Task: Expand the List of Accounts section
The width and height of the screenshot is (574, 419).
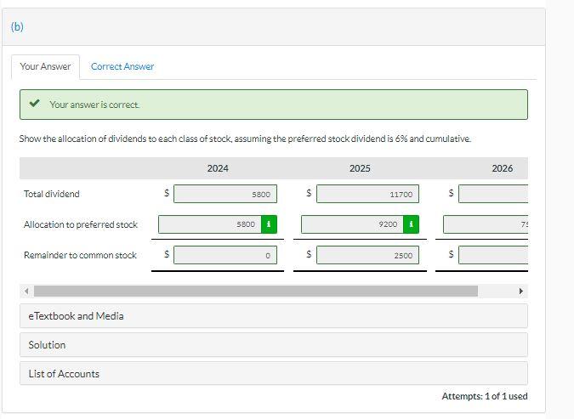Action: (274, 374)
